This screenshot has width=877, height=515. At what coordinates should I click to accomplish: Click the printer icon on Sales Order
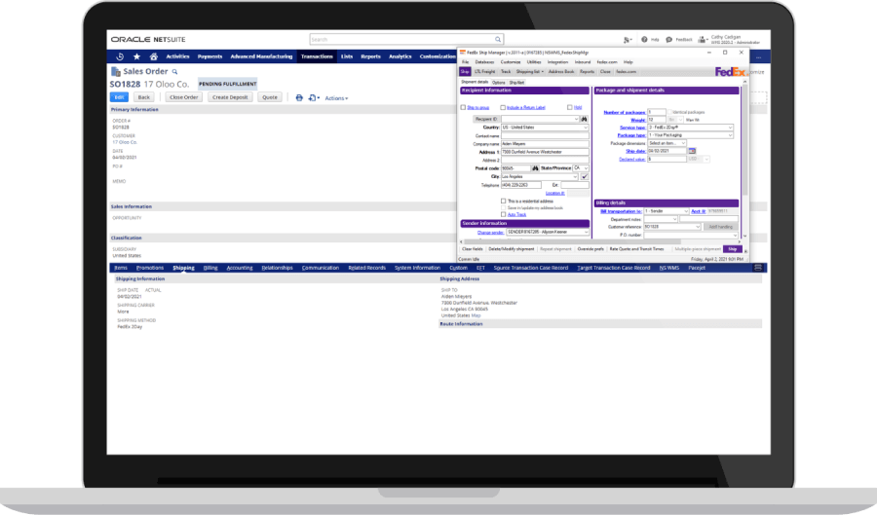tap(299, 97)
